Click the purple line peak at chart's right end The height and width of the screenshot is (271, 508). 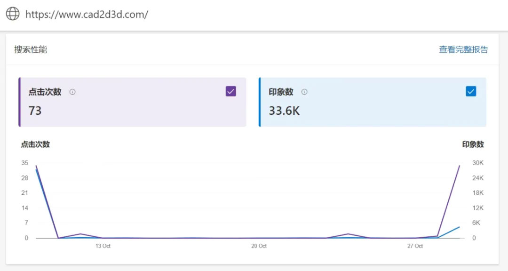[x=459, y=166]
